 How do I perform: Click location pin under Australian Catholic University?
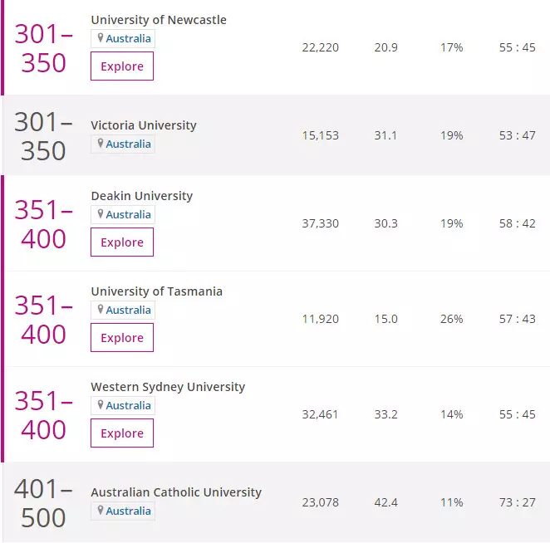click(101, 511)
